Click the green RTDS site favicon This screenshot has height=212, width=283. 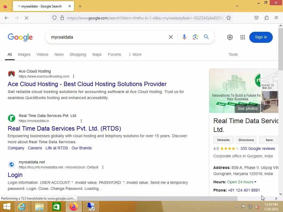[11, 118]
